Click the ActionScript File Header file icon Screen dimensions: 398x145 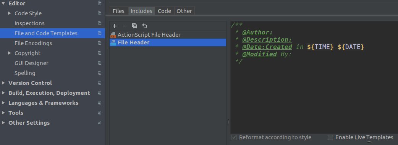click(x=113, y=35)
